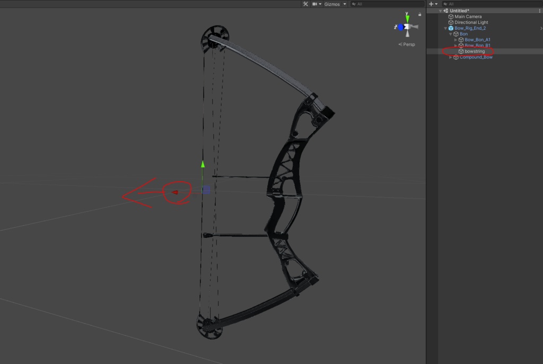Click the prefab icon beside Bow_Rig_End_2
The height and width of the screenshot is (364, 543).
click(x=451, y=28)
